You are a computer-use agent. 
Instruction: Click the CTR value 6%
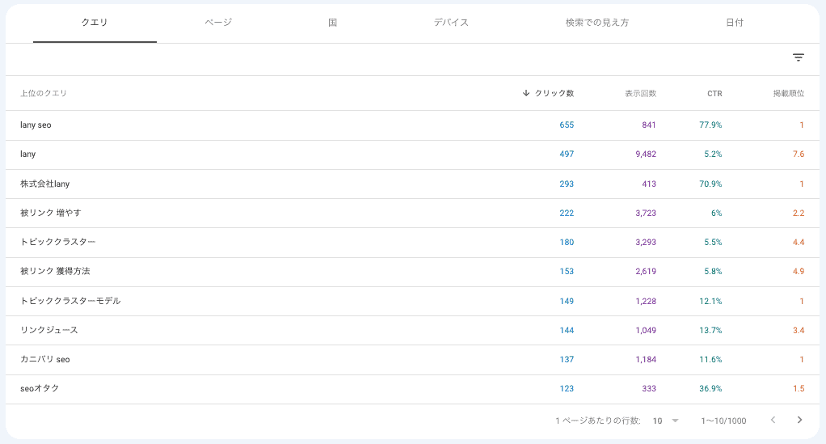tap(716, 213)
